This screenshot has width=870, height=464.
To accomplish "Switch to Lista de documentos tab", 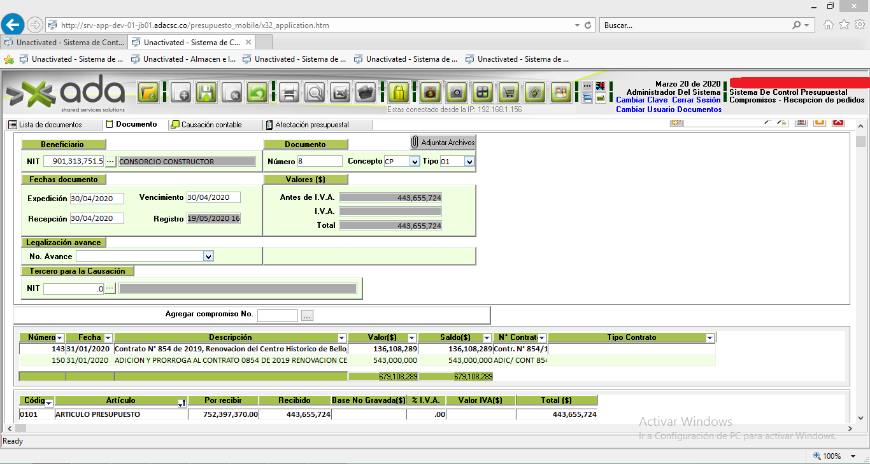I will [50, 125].
